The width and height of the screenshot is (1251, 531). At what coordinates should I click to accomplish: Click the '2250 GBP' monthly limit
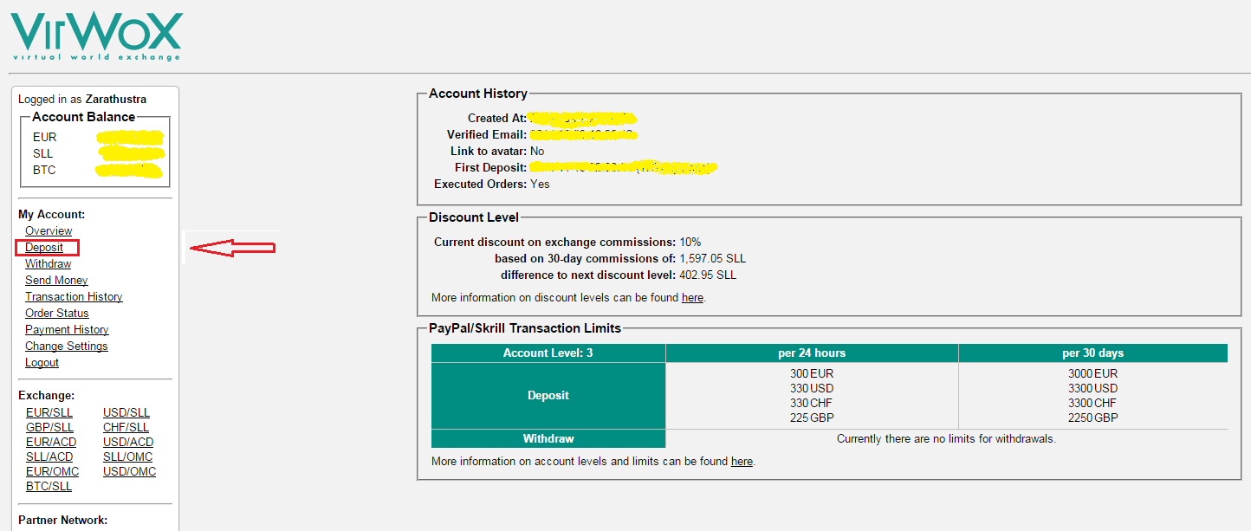(1093, 418)
